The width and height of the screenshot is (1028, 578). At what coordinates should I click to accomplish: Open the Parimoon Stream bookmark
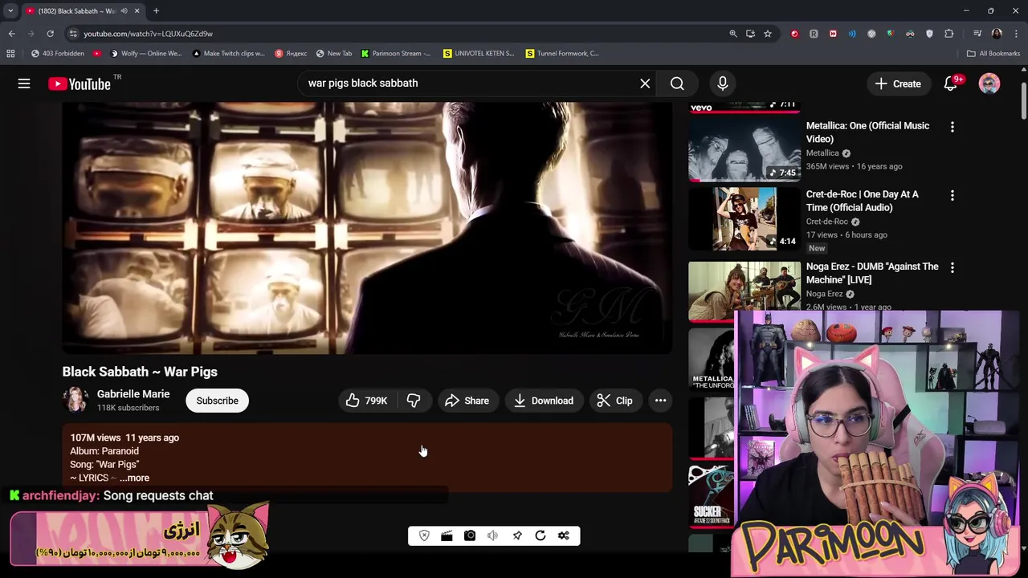point(395,53)
